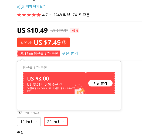Viewport: 142px width, 137px height.
Task: Click the US $10.49 main price
Action: coord(32,30)
